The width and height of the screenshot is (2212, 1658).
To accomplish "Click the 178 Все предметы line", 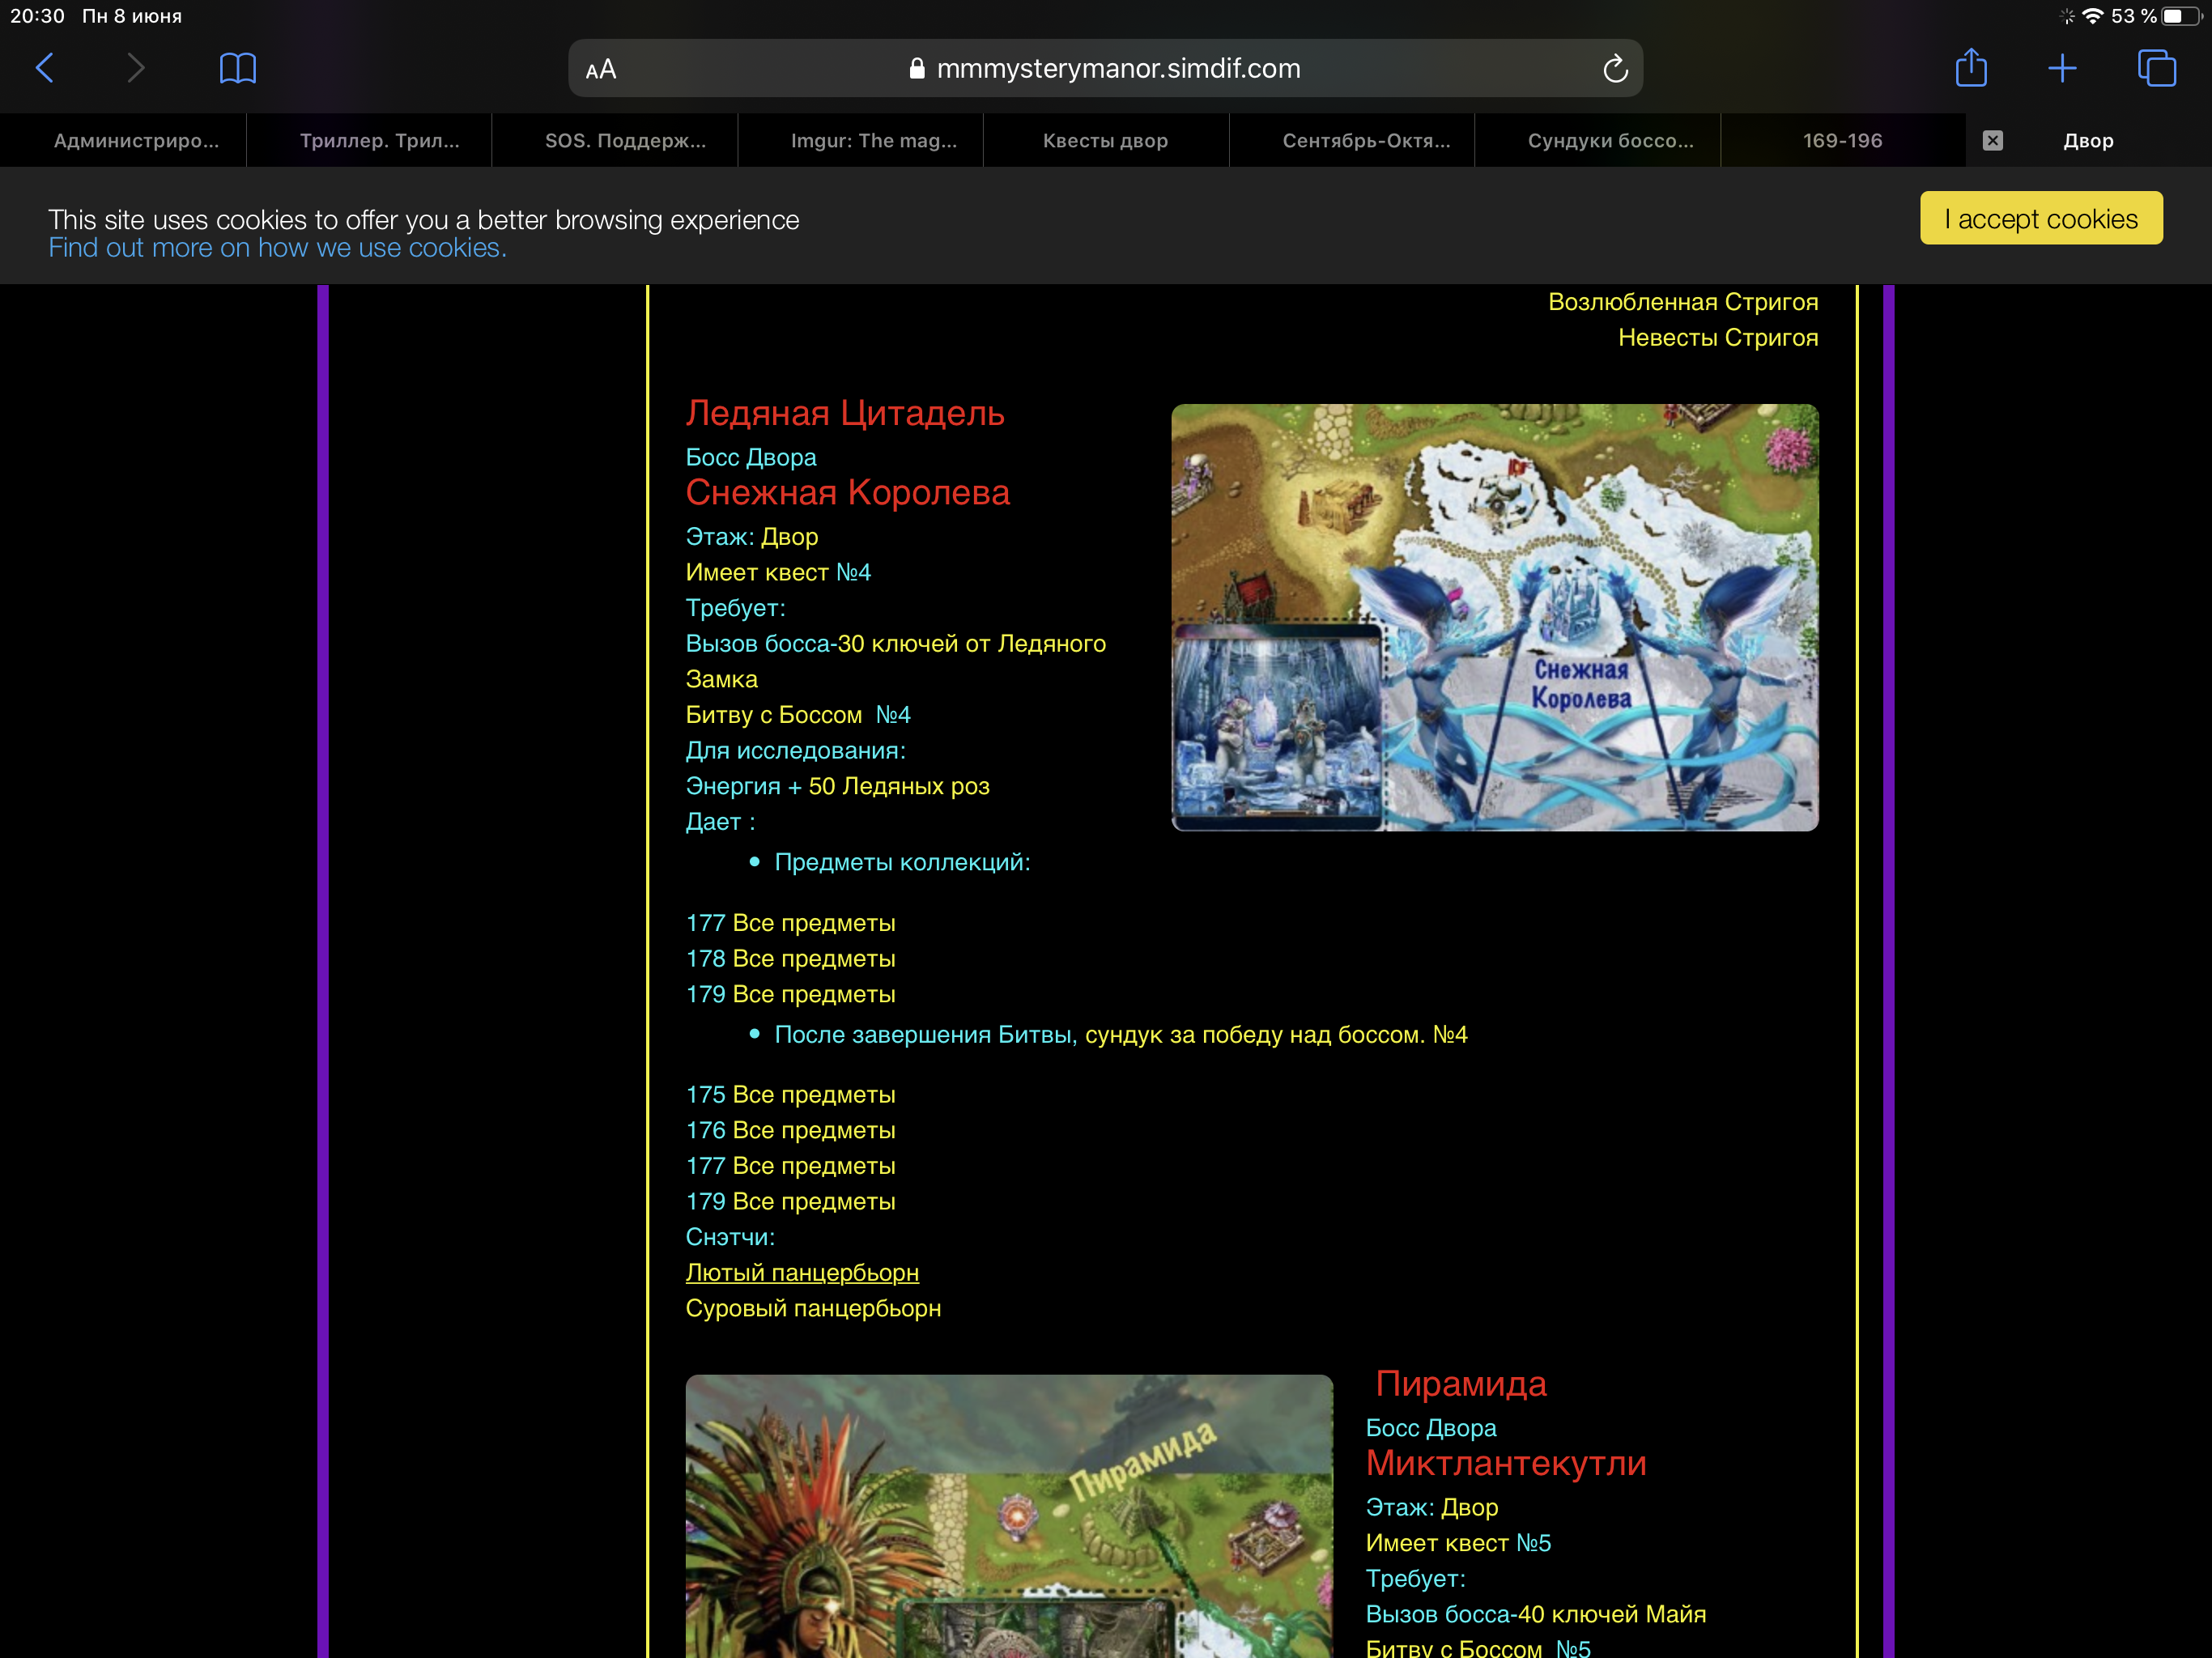I will [x=790, y=958].
